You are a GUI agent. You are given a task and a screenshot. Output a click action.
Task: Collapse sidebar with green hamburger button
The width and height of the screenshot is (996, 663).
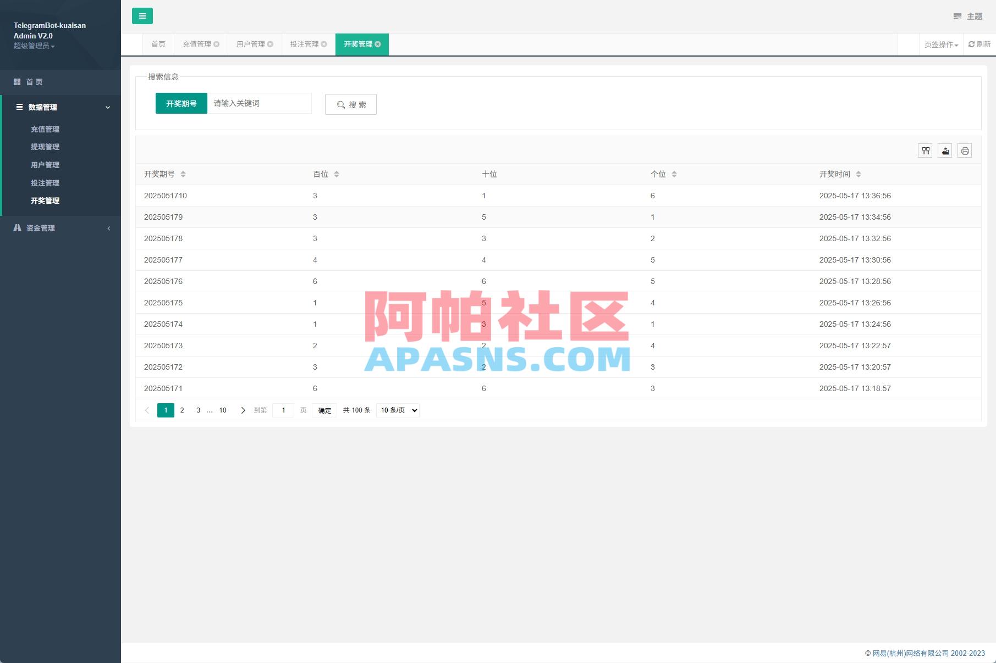[x=143, y=16]
